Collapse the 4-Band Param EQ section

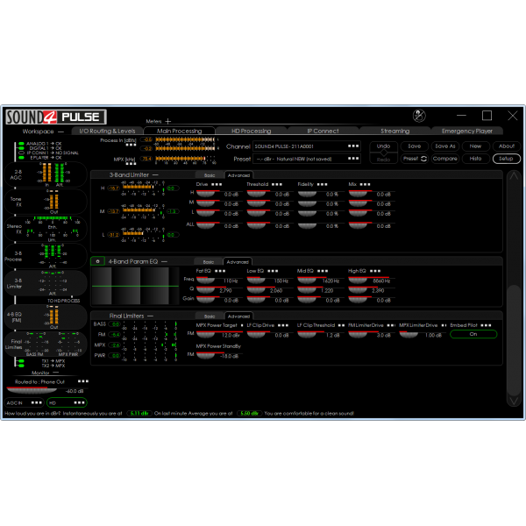tap(164, 261)
